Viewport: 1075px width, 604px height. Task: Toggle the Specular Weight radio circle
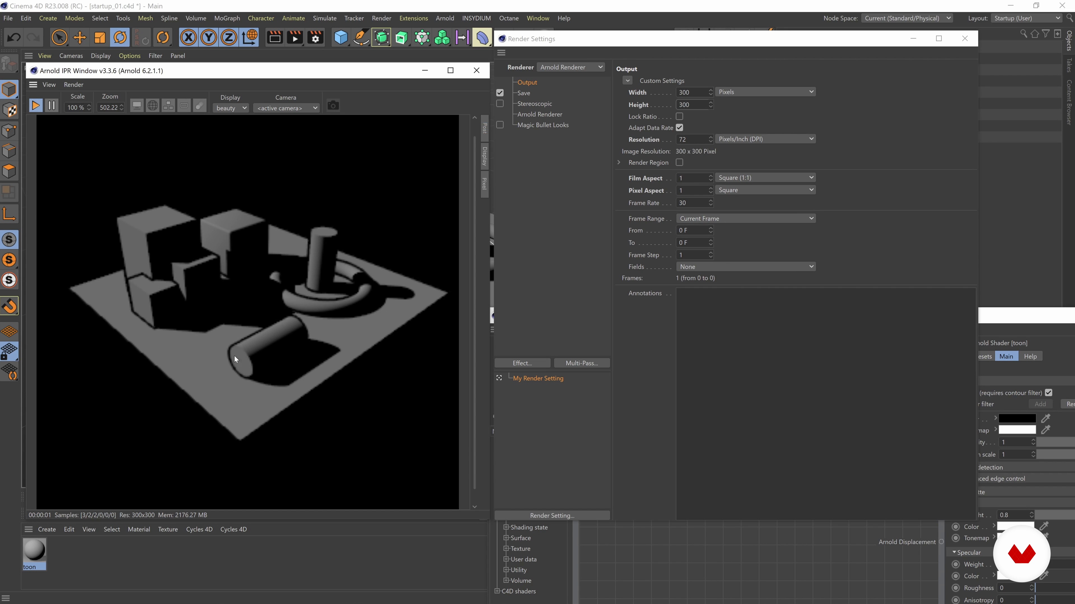click(x=956, y=564)
